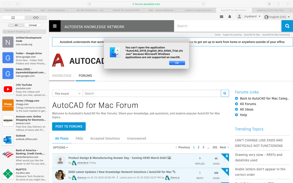Show all tabs overview button
The width and height of the screenshot is (293, 183).
point(287,4)
